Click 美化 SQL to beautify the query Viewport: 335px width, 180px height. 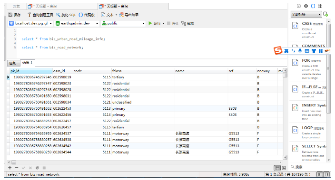(66, 15)
